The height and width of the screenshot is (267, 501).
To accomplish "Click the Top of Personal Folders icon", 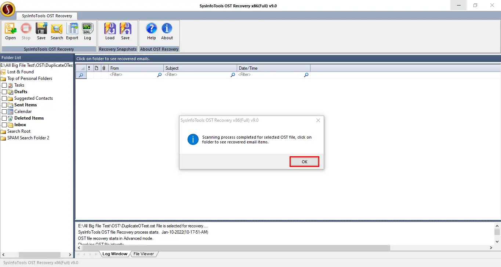I will [3, 78].
